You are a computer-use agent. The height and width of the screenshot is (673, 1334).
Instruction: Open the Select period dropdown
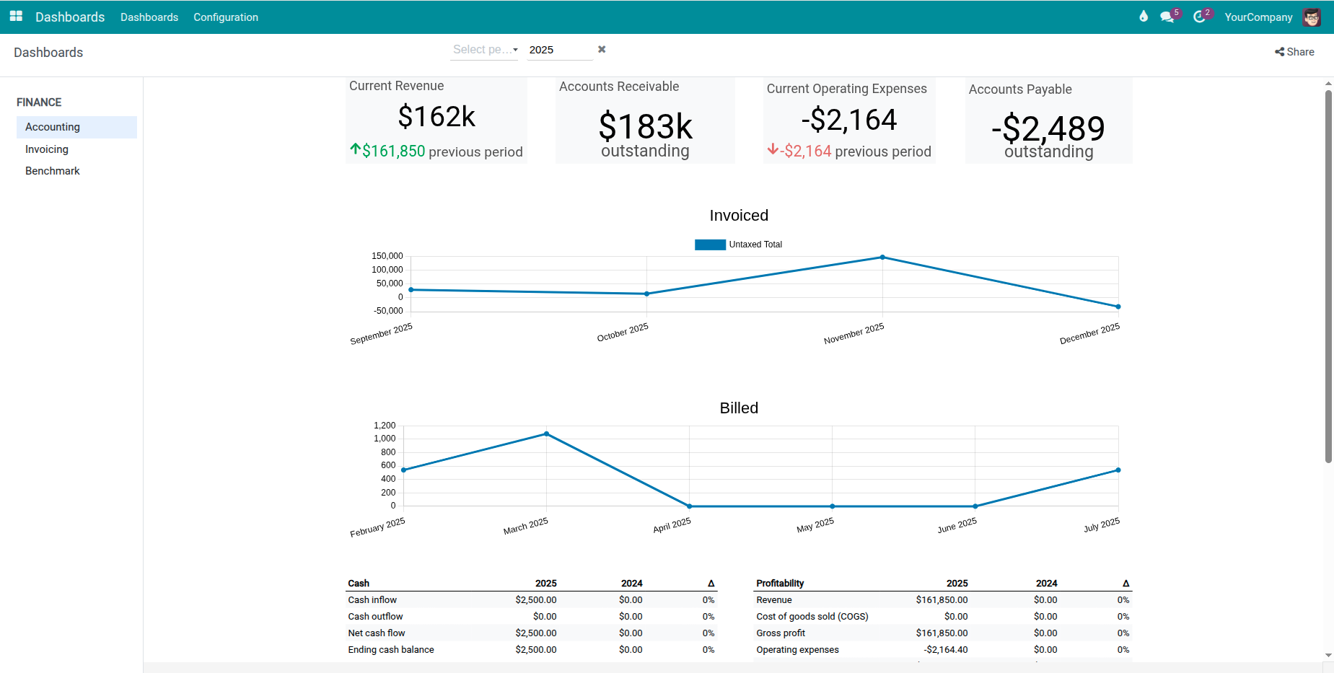(484, 50)
